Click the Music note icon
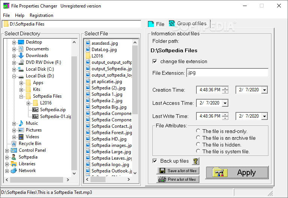The height and width of the screenshot is (198, 288). click(21, 123)
